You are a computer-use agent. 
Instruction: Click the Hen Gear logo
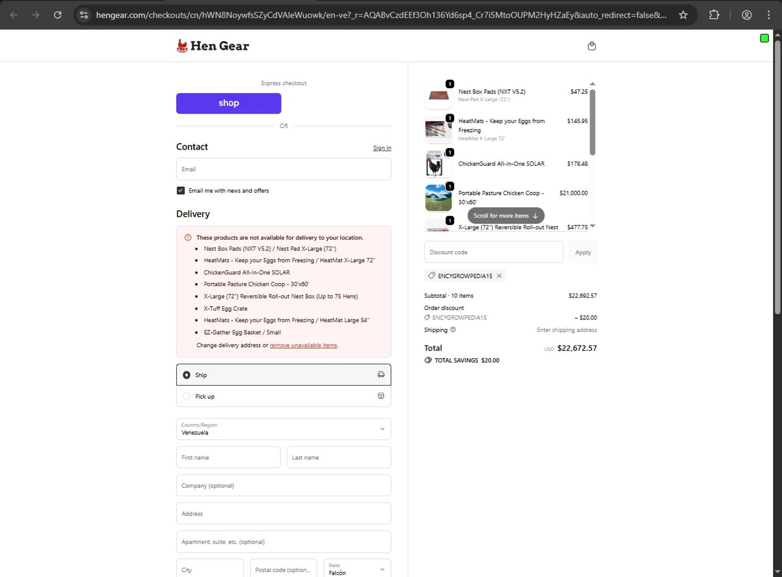(x=213, y=46)
